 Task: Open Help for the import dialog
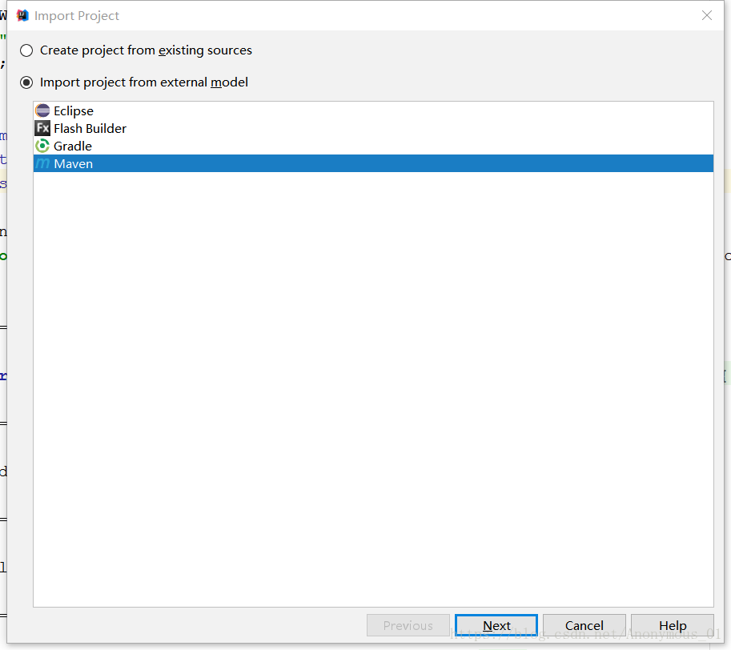click(x=673, y=625)
